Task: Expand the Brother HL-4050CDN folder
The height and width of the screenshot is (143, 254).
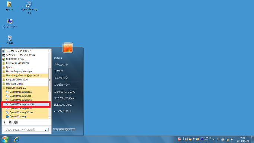Action: 25,63
